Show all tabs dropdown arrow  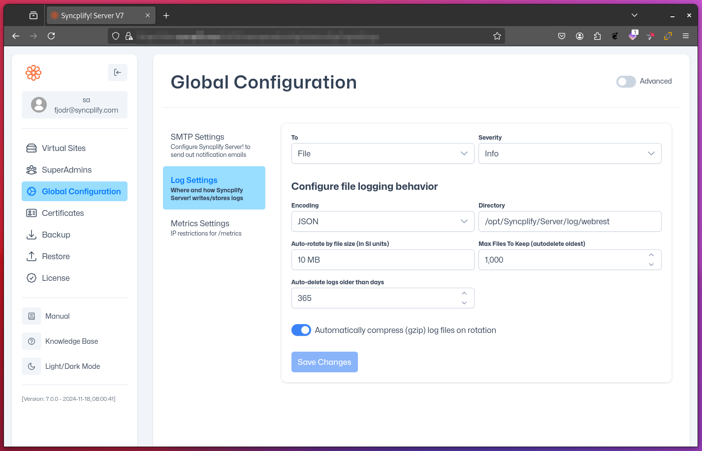pos(635,16)
